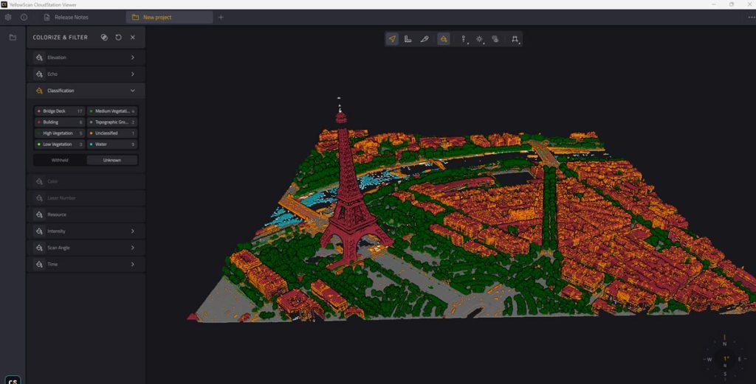
Task: Close the Colorize & Filter panel
Action: [133, 37]
